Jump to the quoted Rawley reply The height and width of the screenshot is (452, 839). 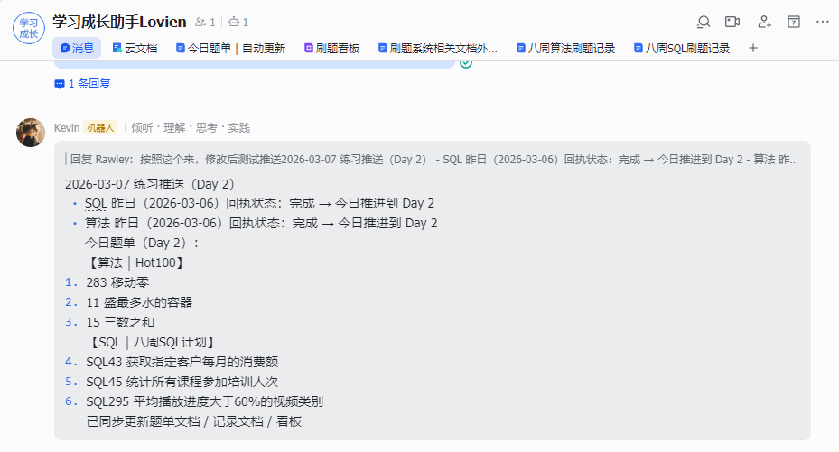(433, 160)
